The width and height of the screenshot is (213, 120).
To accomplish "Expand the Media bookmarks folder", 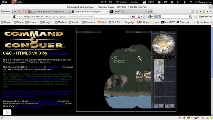I will pyautogui.click(x=61, y=22).
